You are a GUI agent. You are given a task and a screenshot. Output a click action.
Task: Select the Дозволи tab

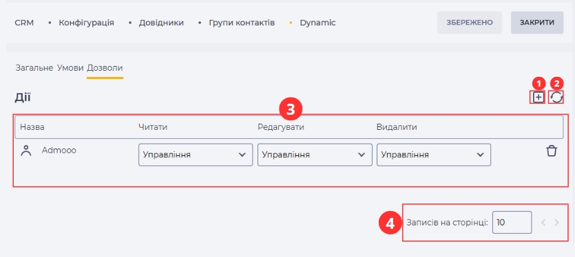(x=105, y=68)
